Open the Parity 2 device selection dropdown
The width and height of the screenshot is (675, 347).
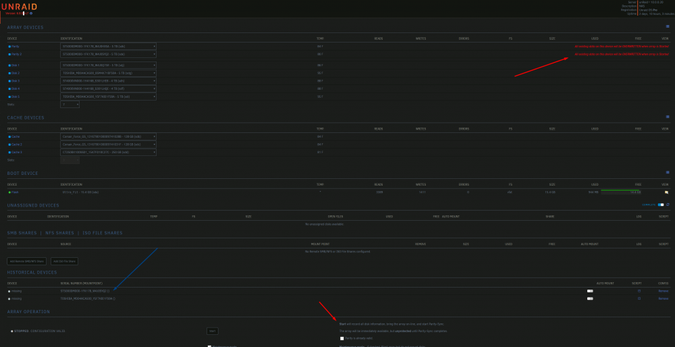108,54
